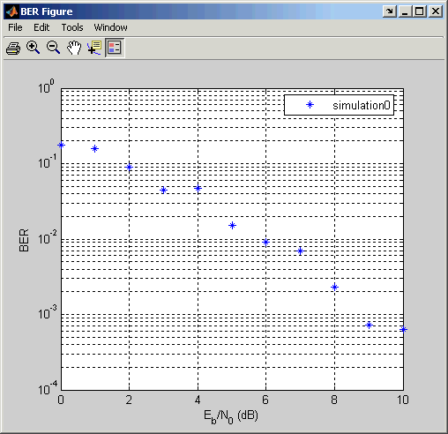Click the data point at 8 dB

tap(334, 287)
